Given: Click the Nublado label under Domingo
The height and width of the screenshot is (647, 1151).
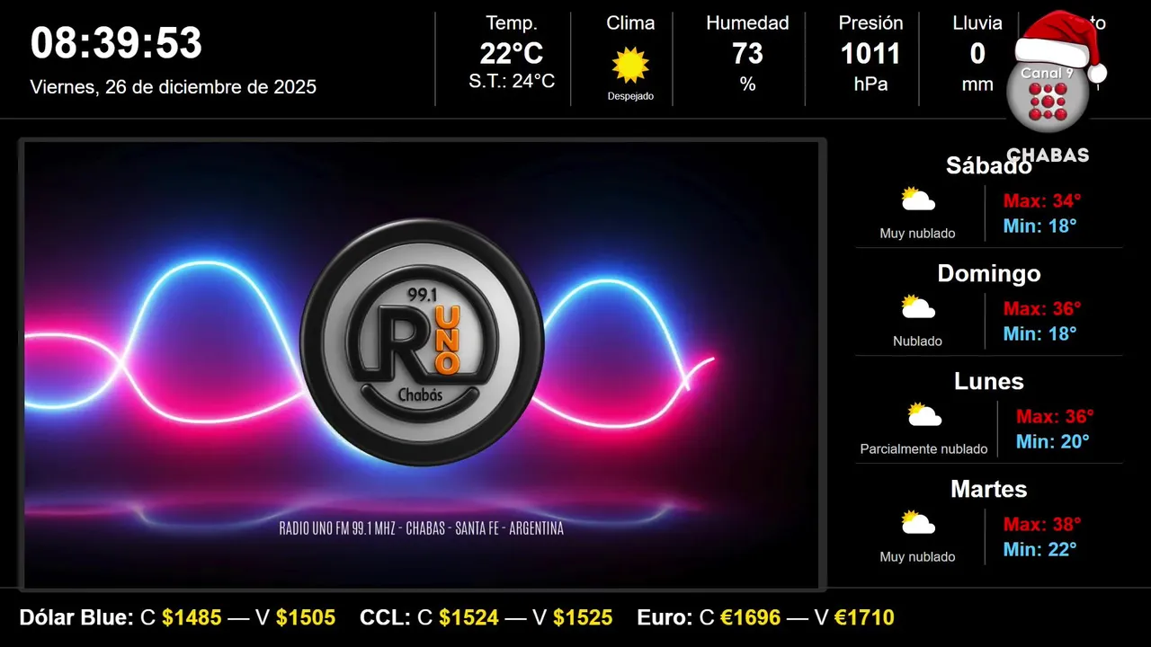Looking at the screenshot, I should 917,341.
